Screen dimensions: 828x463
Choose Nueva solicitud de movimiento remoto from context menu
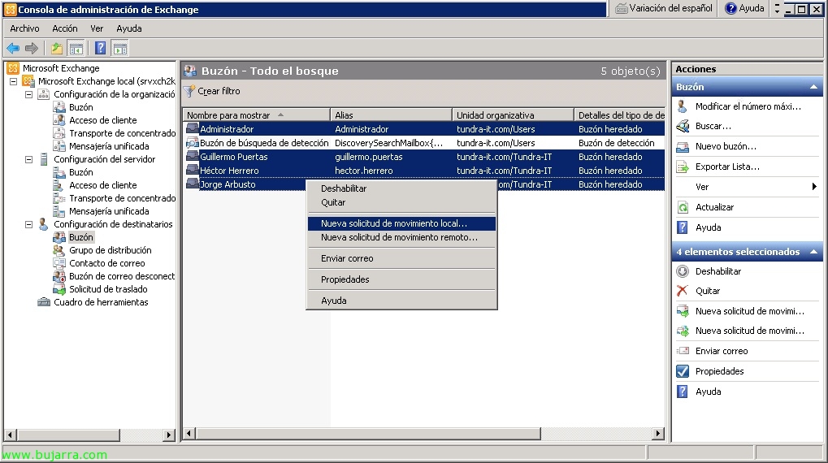click(401, 237)
